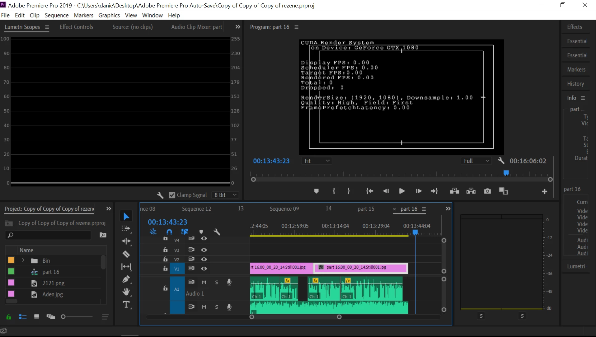Click the Project panel search field
Screen dimensions: 596x337
48,235
